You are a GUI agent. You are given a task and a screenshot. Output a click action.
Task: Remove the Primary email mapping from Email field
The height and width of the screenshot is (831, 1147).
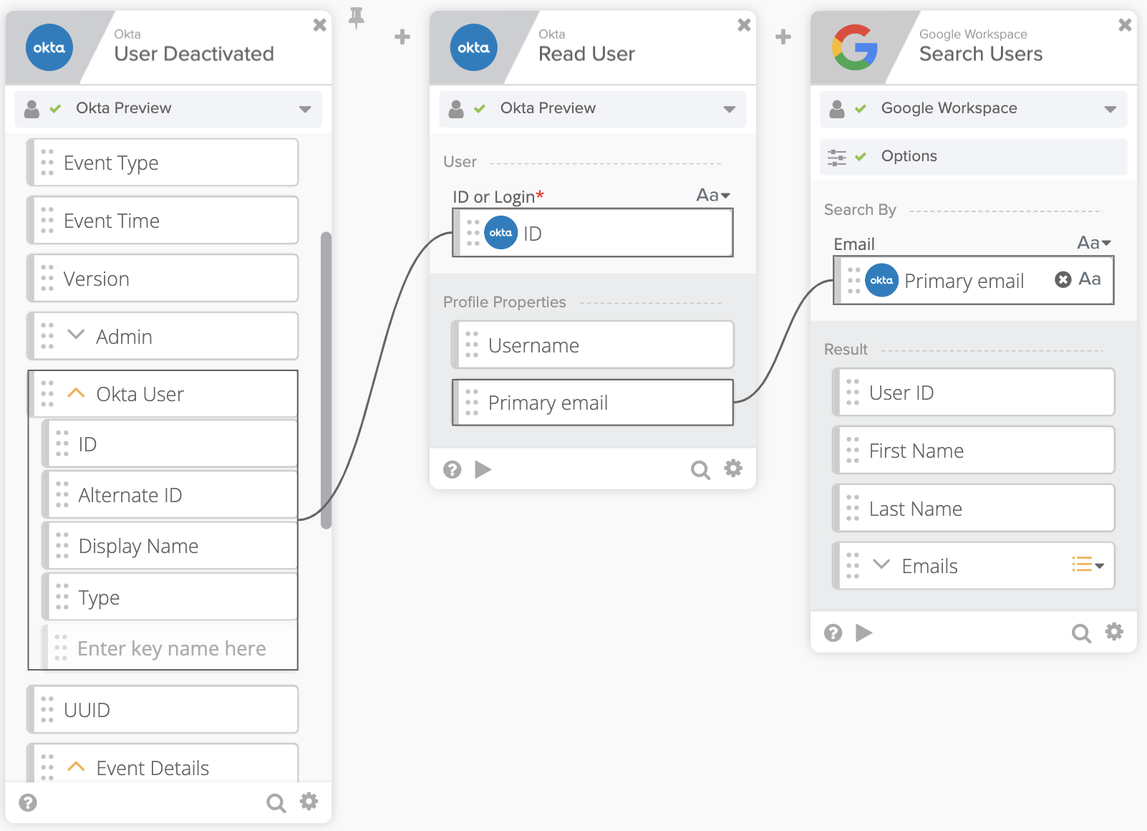click(1063, 279)
